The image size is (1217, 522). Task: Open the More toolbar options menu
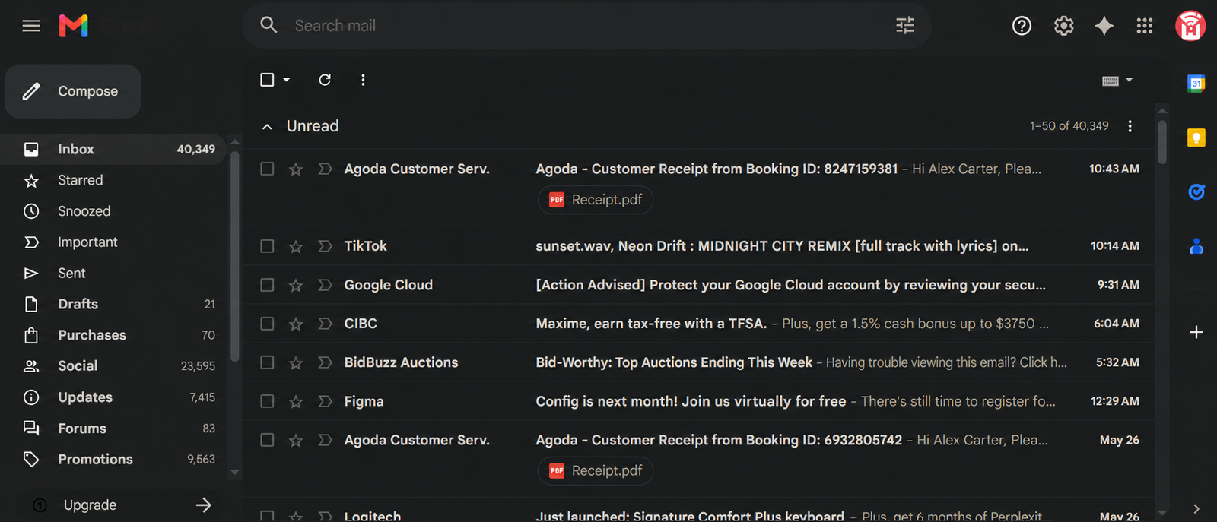click(x=363, y=80)
